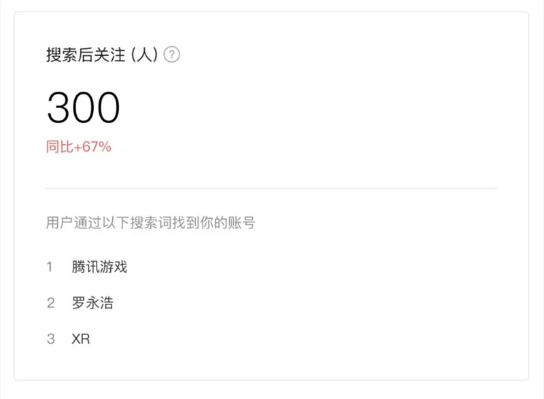Screen dimensions: 544x399
Task: Click the letter R in XR
Action: click(x=86, y=339)
